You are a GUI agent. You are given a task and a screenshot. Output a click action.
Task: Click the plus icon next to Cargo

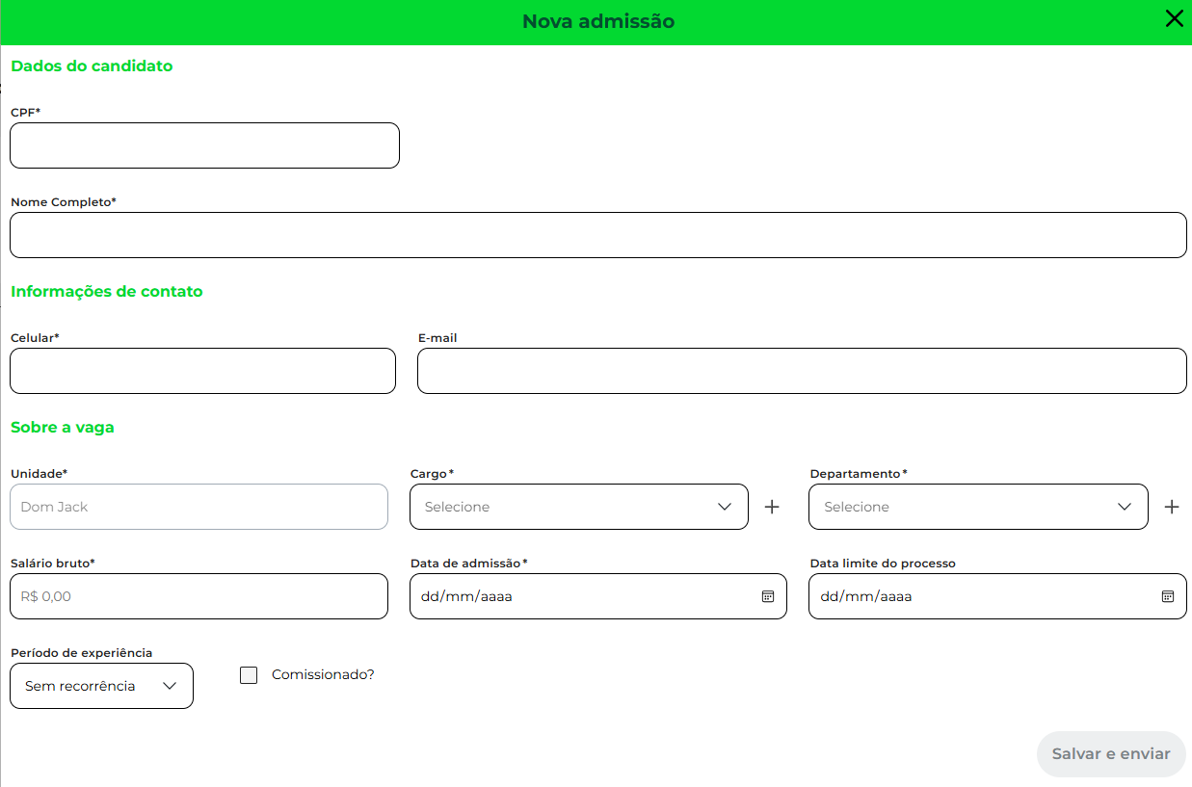(x=772, y=507)
